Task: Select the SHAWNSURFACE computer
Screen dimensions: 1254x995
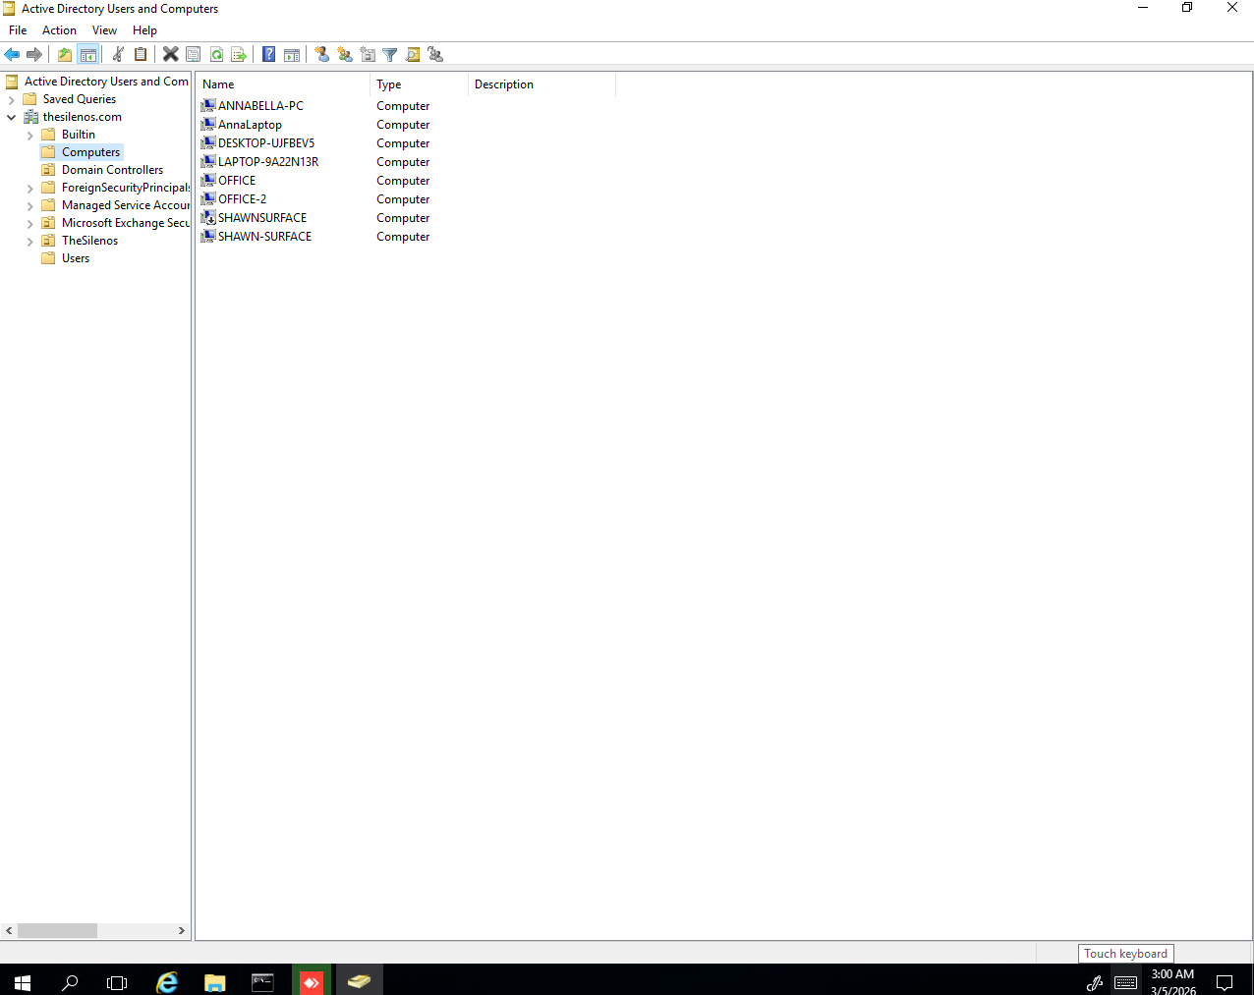Action: pyautogui.click(x=262, y=218)
